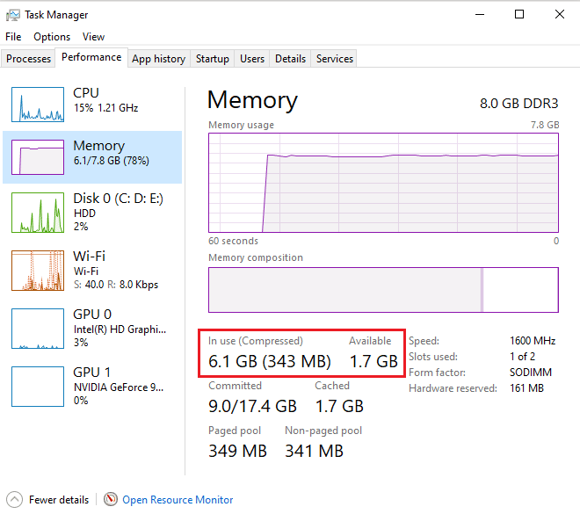
Task: Click the Form factor SODIMM value
Action: click(531, 373)
